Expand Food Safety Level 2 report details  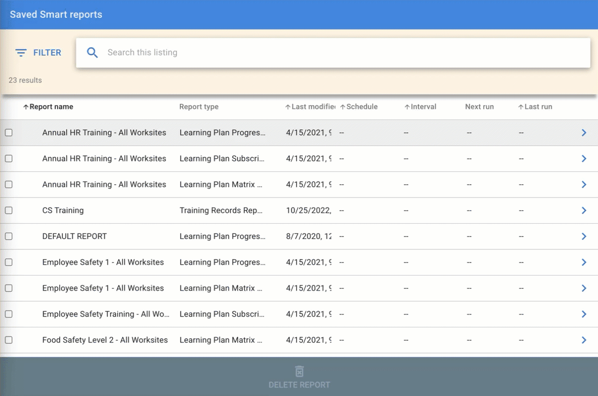[x=584, y=340]
